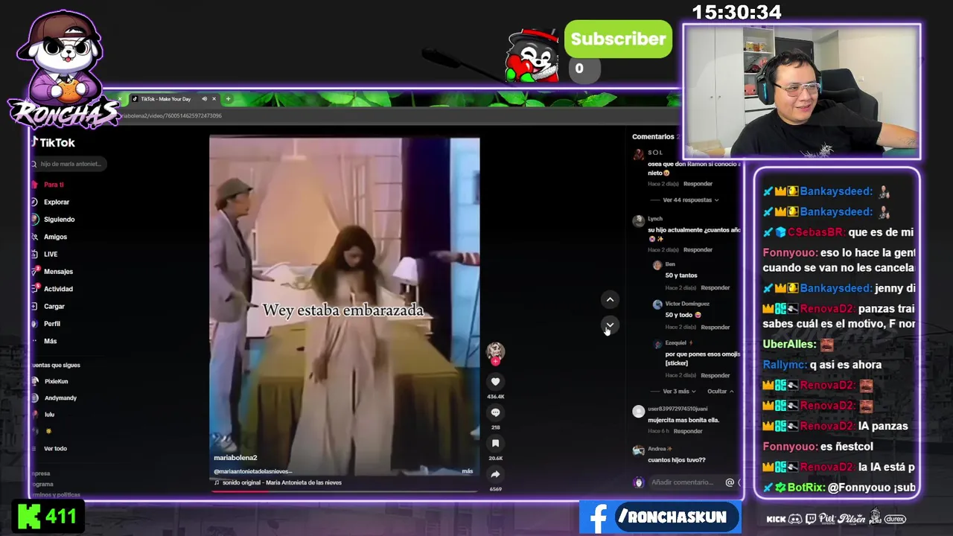Click the Actividad notifications icon

pyautogui.click(x=34, y=289)
